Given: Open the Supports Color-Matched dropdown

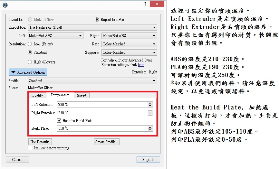Looking at the screenshot, I should coord(130,52).
